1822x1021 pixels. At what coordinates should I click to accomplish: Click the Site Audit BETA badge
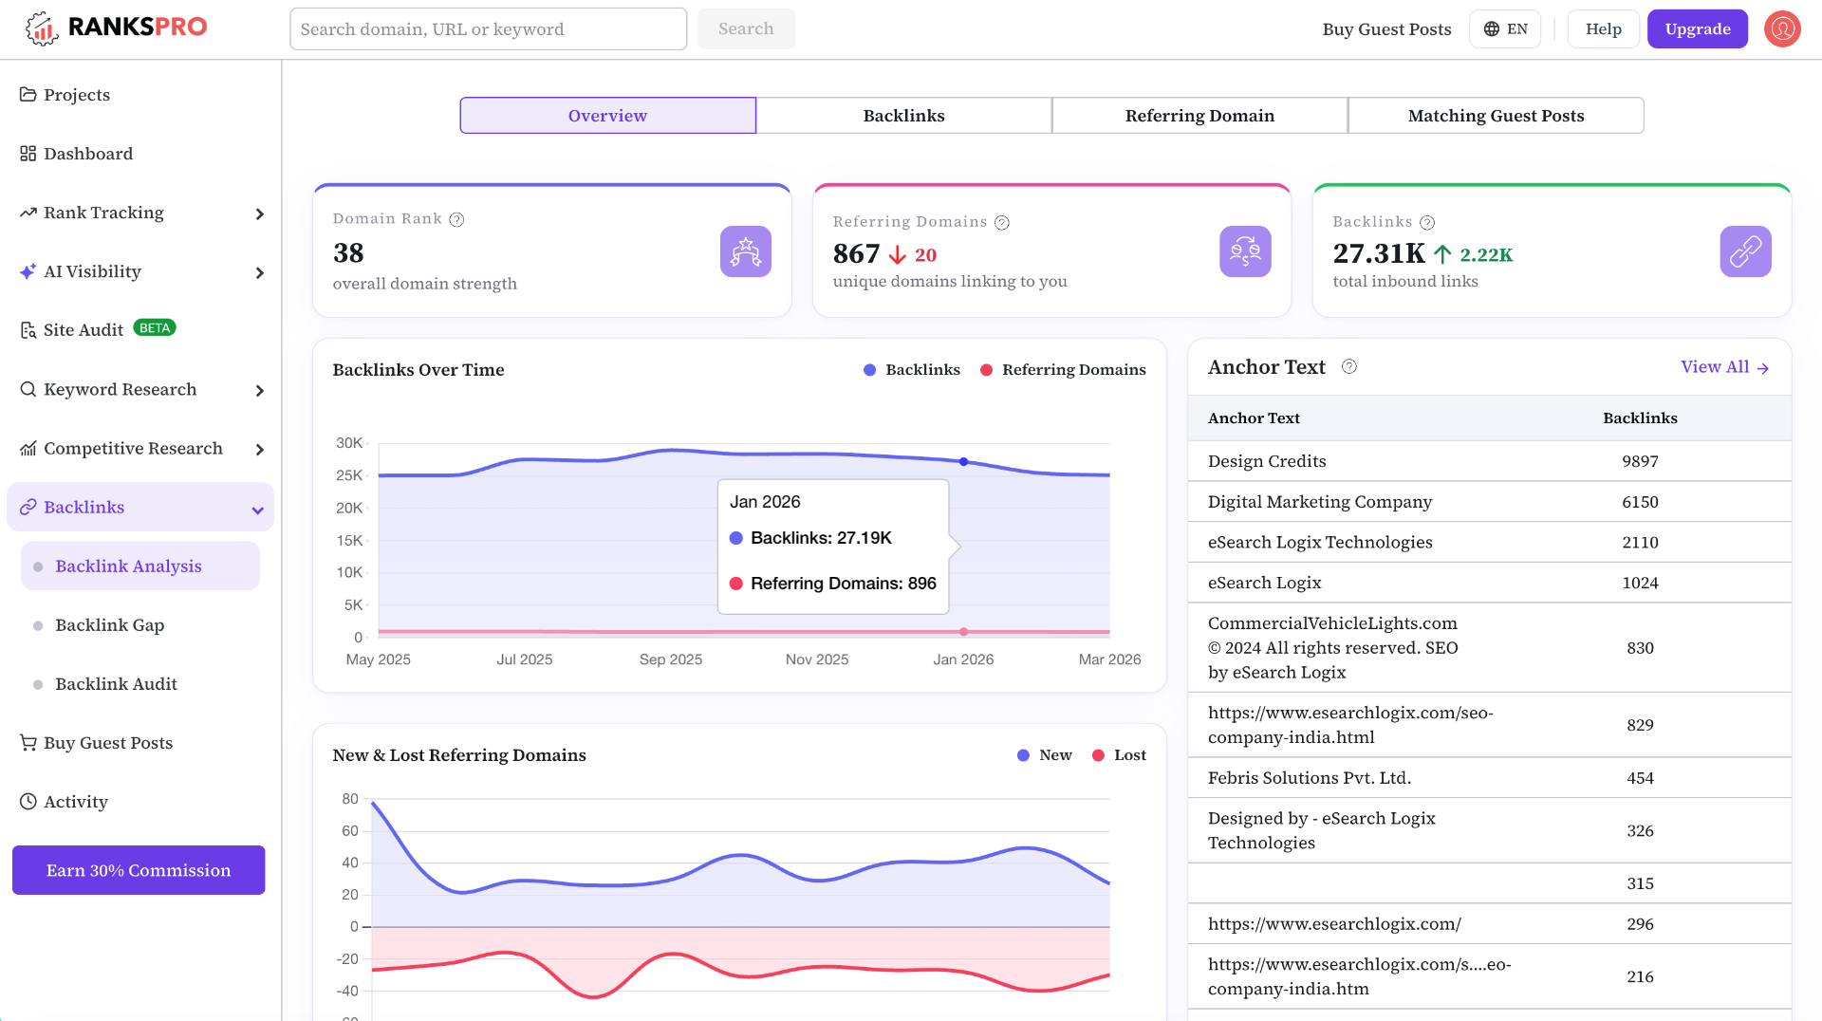155,328
